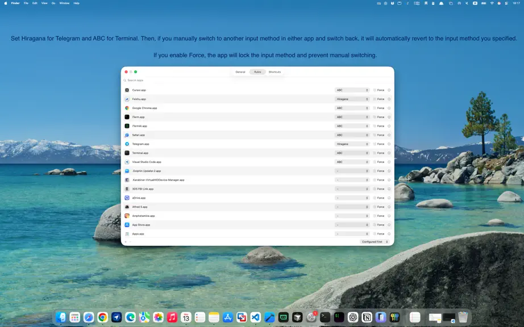Open Visual Studio Code from the Dock
Image resolution: width=524 pixels, height=327 pixels.
256,317
